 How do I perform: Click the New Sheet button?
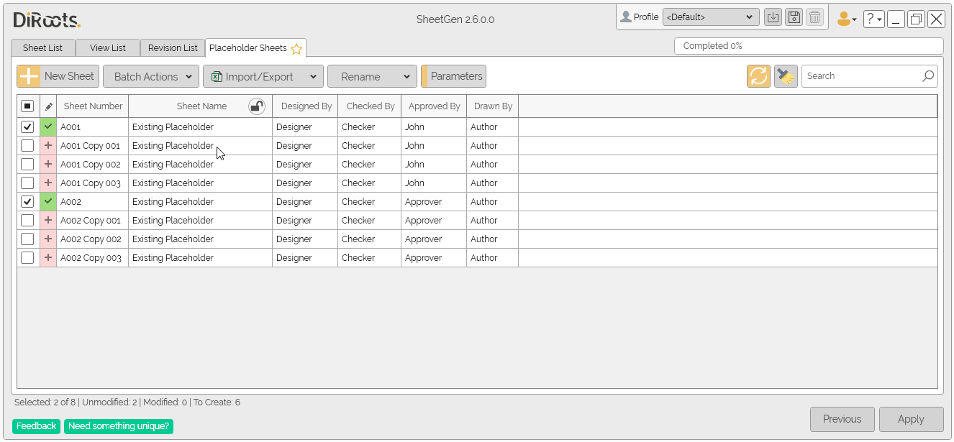pyautogui.click(x=58, y=75)
